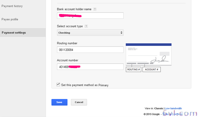Click the © 2015 Google footer text
Screen dimensions: 199x117
point(152,114)
